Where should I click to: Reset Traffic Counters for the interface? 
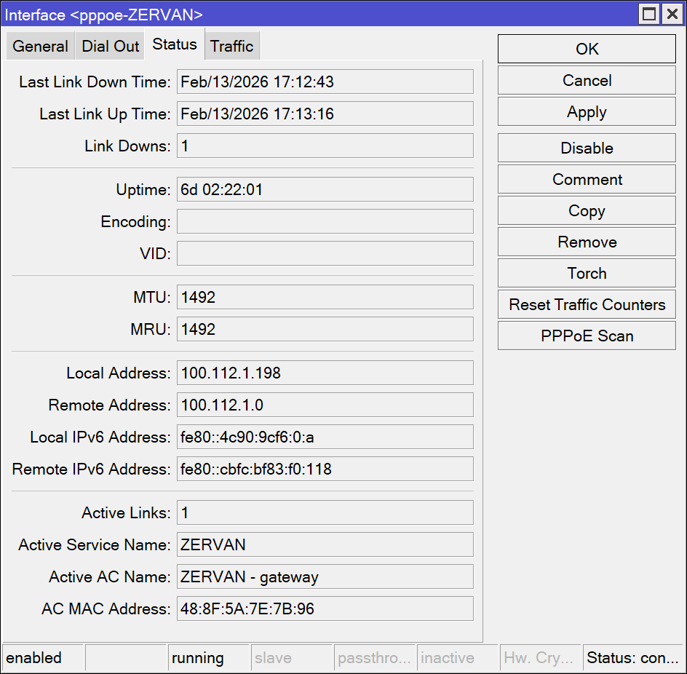(x=587, y=304)
